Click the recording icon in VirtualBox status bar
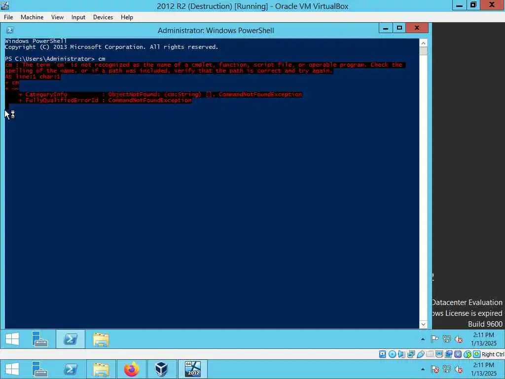Screen dimensions: 505x379 pos(448,354)
